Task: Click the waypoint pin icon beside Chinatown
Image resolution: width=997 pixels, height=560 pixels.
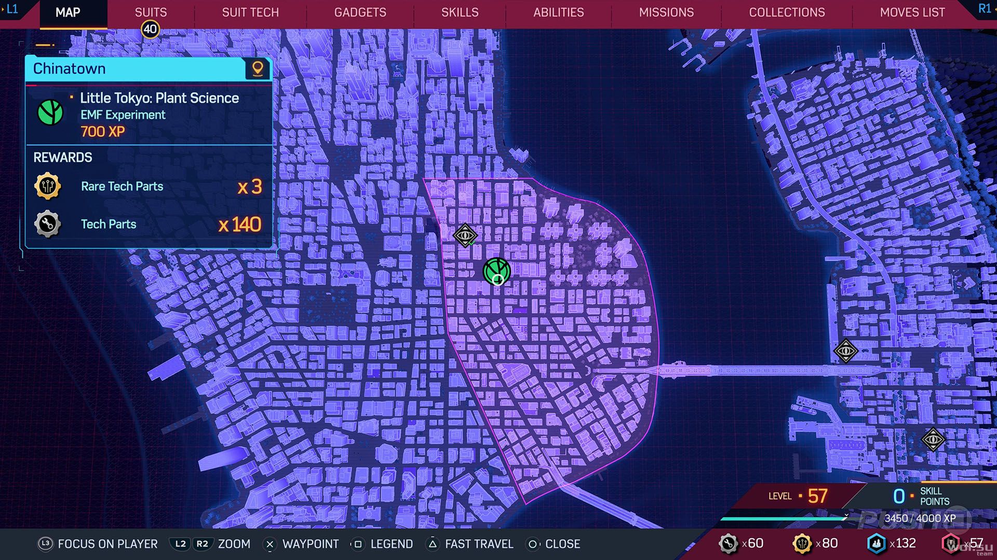Action: click(258, 68)
